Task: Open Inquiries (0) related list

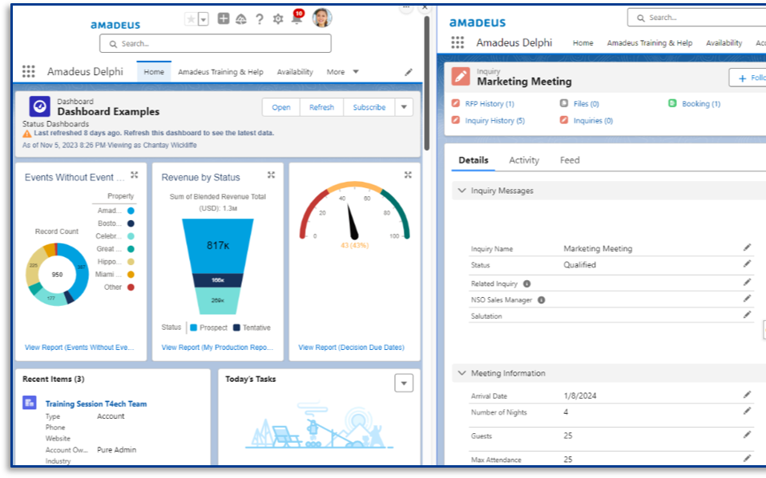Action: click(593, 121)
